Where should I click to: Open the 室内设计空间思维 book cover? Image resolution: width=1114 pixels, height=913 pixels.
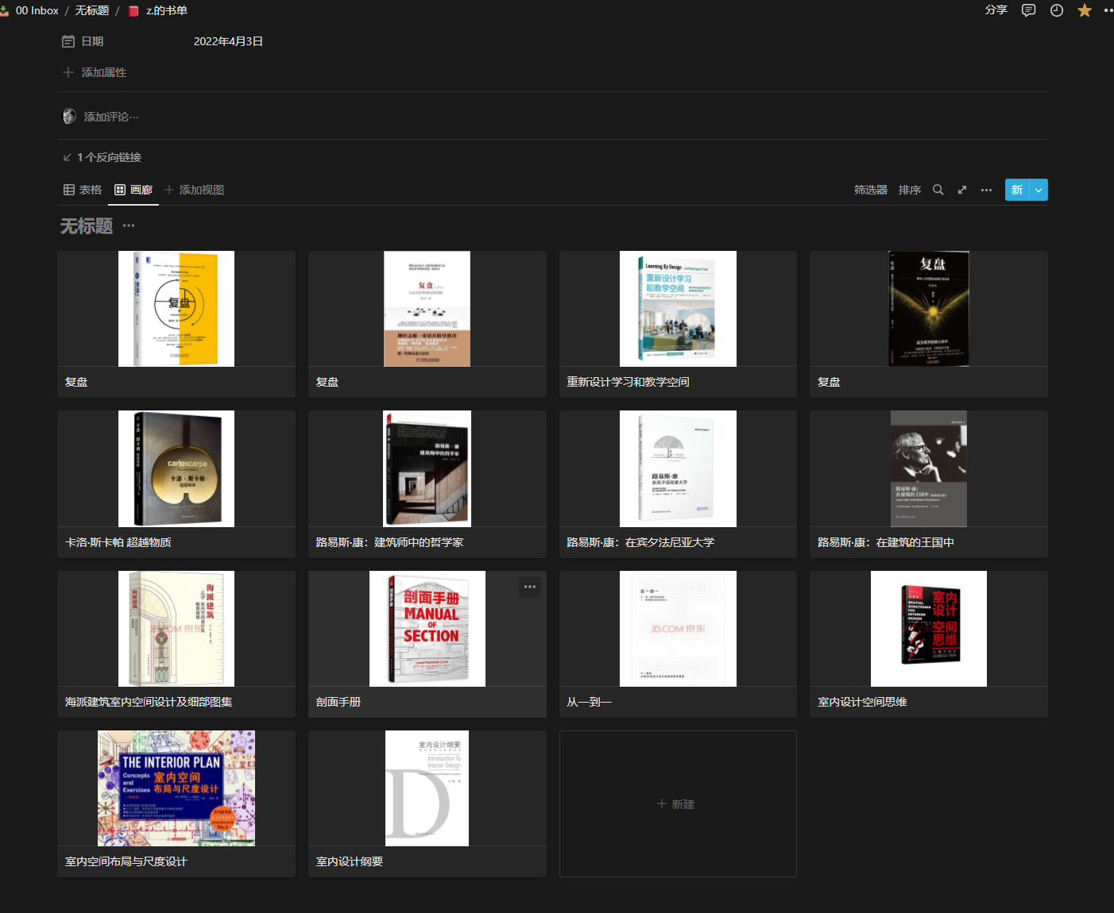pyautogui.click(x=929, y=629)
